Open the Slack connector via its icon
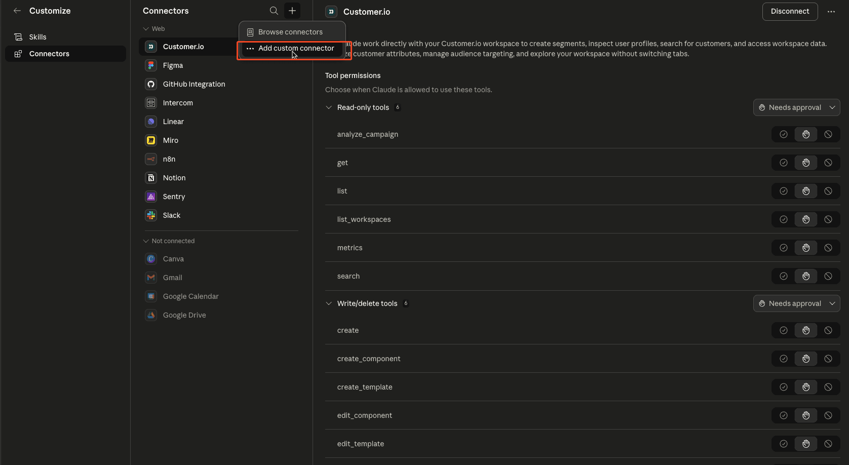 [x=150, y=215]
